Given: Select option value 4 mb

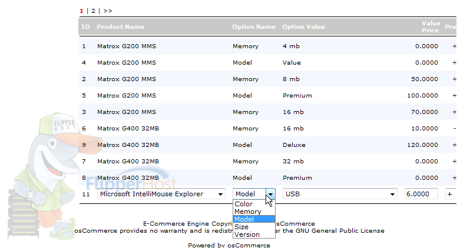Looking at the screenshot, I should [291, 46].
